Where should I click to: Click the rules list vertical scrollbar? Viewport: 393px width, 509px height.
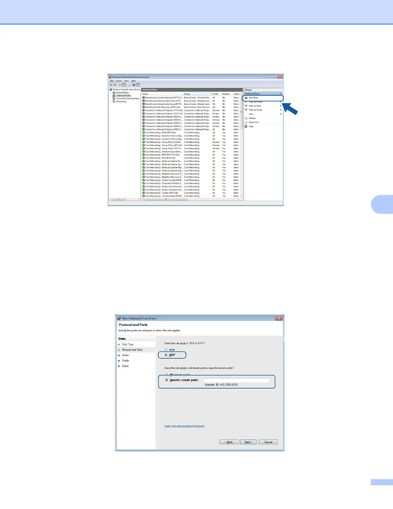pos(241,145)
